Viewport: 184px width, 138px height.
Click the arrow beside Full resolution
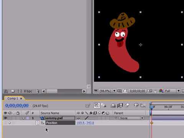coord(179,91)
